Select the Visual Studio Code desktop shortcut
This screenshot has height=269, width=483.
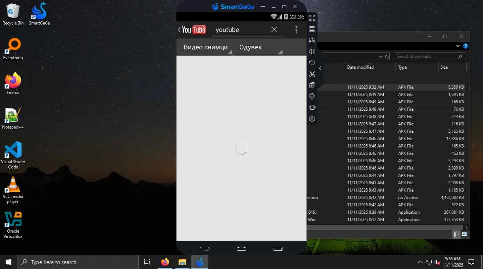point(13,156)
